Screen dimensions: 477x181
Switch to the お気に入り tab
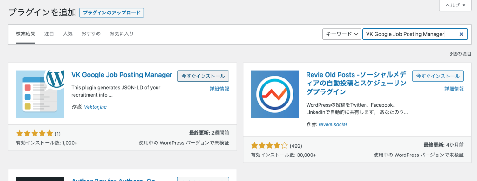click(x=122, y=34)
